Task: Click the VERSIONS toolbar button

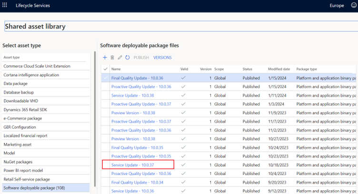Action: 162,58
